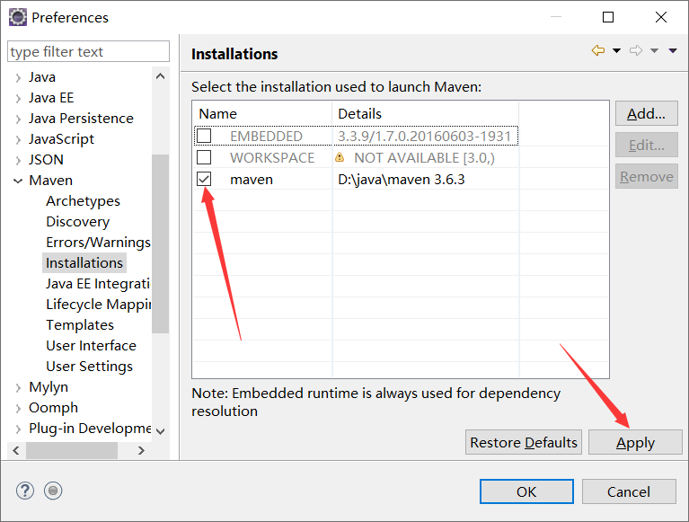
Task: Select the Oomph tree label
Action: point(54,408)
